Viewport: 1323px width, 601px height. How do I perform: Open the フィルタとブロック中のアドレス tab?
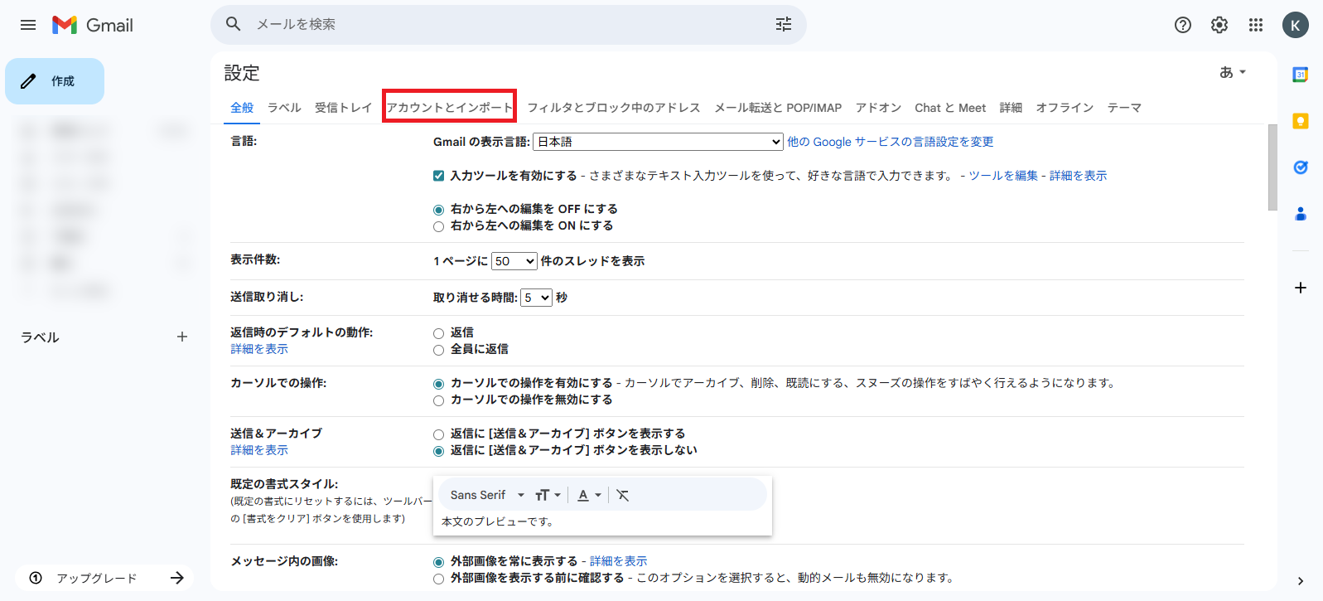point(613,108)
